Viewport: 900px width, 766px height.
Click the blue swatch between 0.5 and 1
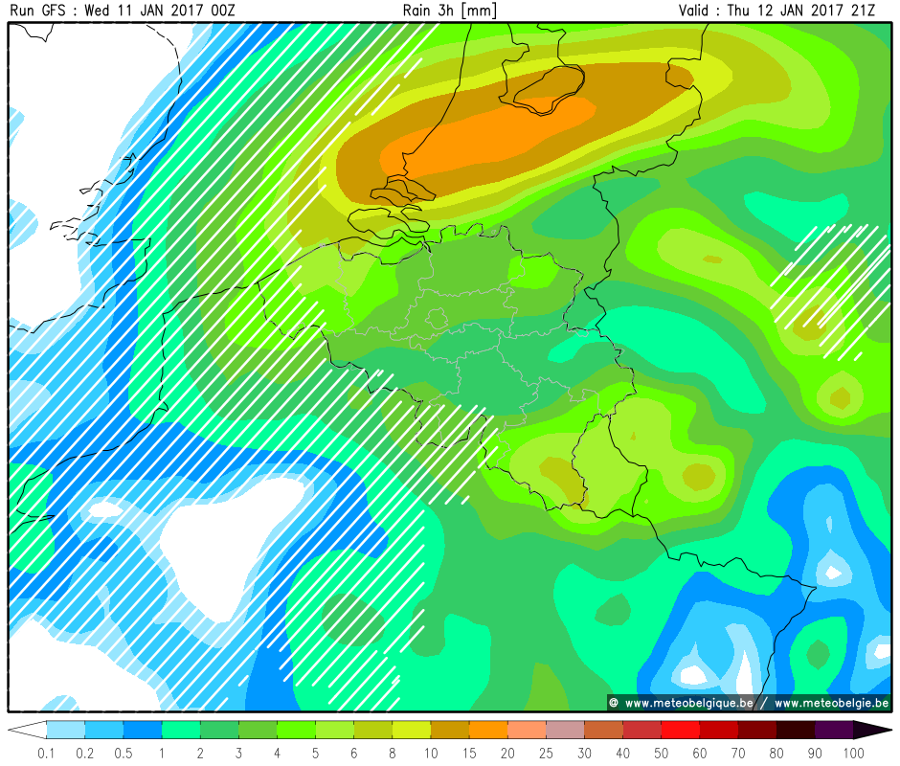tap(143, 730)
